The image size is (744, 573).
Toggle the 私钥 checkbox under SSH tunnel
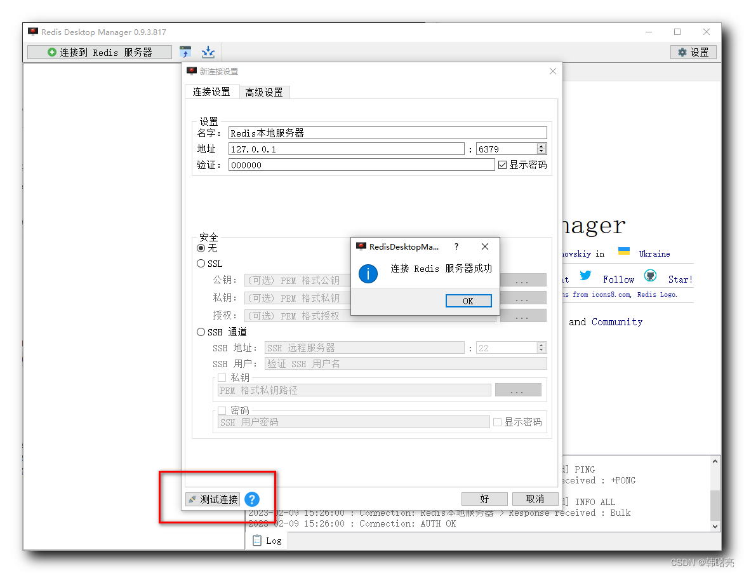point(222,378)
